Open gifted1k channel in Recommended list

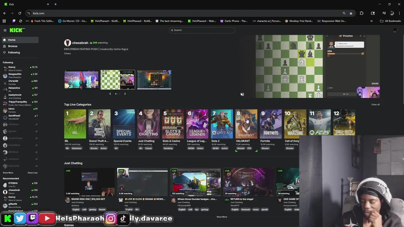(x=20, y=205)
